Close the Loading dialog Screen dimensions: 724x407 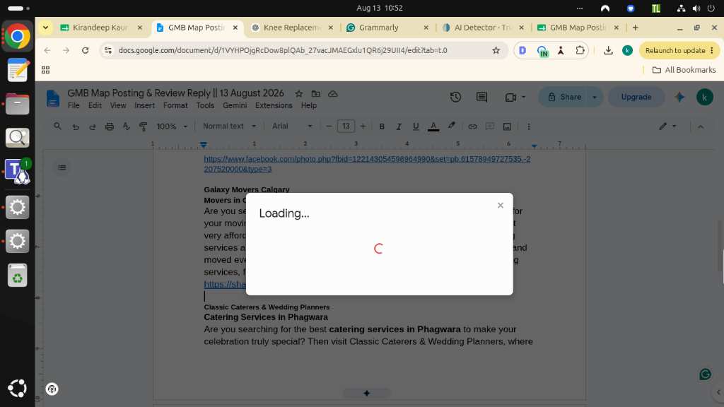coord(500,206)
